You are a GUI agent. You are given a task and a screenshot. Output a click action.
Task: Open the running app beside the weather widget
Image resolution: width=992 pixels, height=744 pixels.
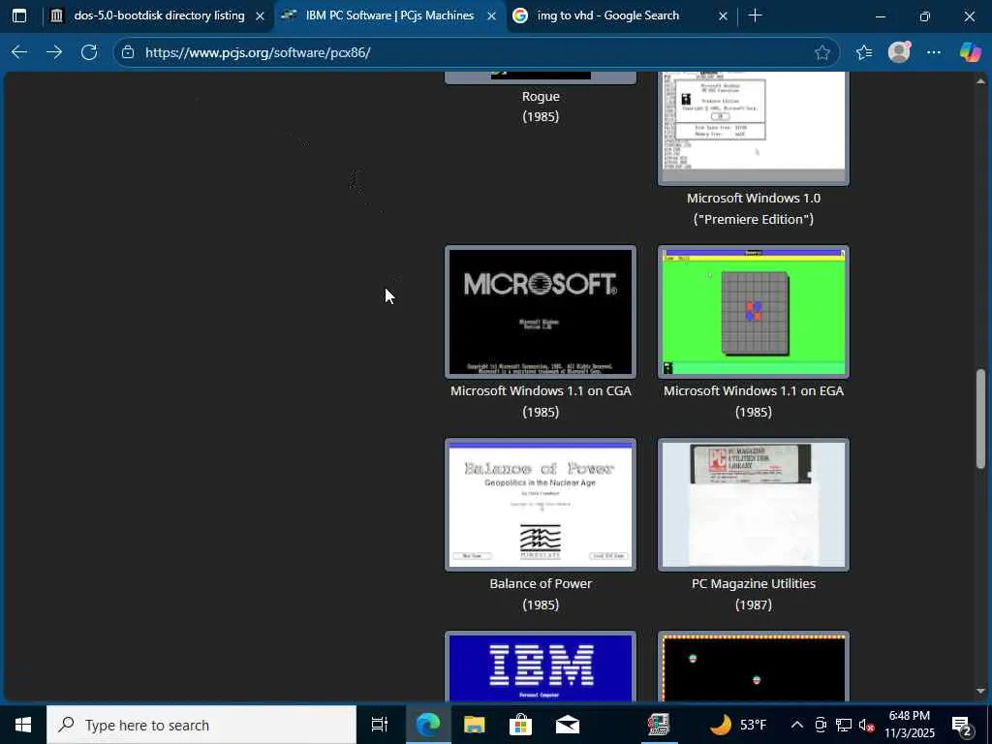[x=659, y=725]
